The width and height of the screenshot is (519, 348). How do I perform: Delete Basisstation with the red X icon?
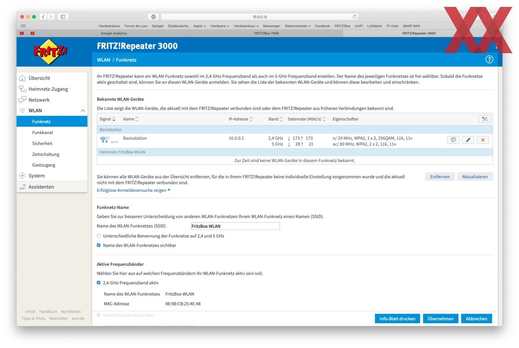coord(483,140)
